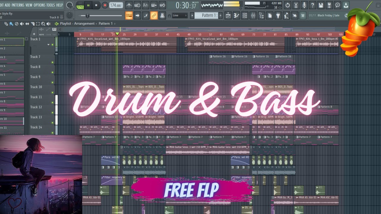This screenshot has height=214, width=381.
Task: Click render audio file save icon
Action: (329, 5)
